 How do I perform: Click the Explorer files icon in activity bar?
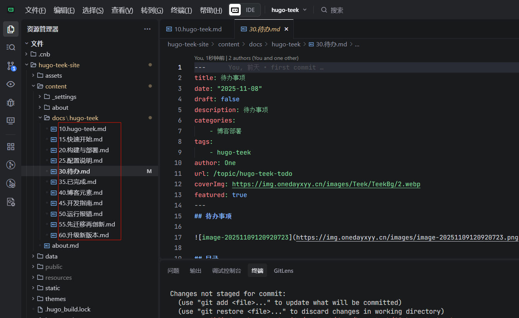pyautogui.click(x=11, y=29)
